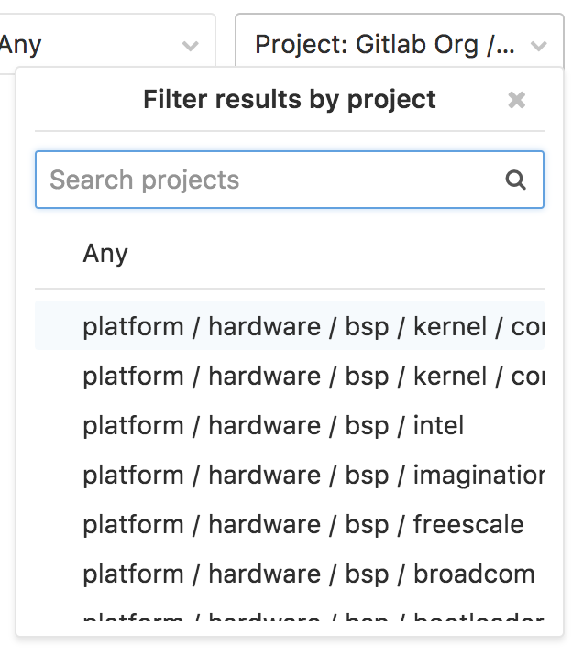Click the Project: Gitlab Org label text
572x656 pixels.
pyautogui.click(x=384, y=44)
